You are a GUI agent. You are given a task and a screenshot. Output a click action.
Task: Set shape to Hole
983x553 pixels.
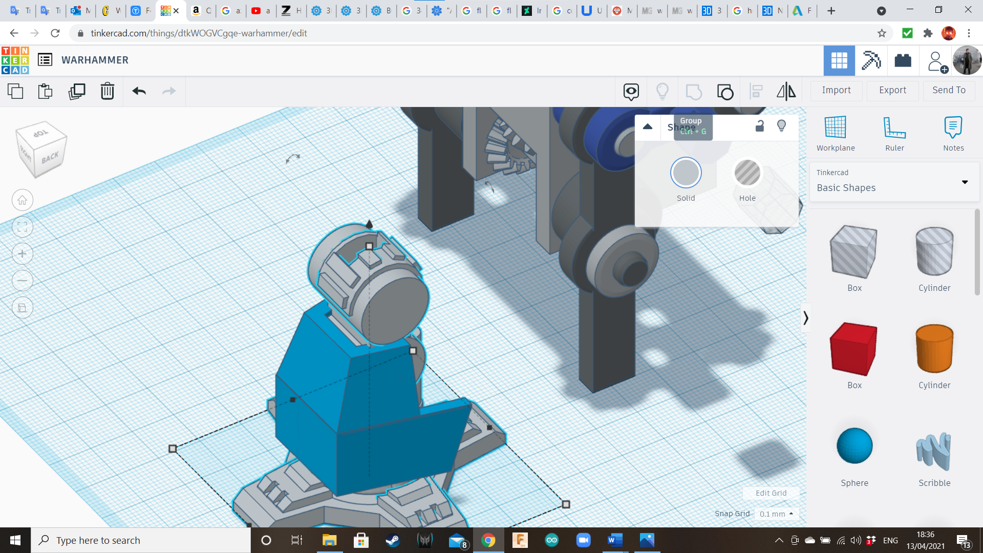747,173
